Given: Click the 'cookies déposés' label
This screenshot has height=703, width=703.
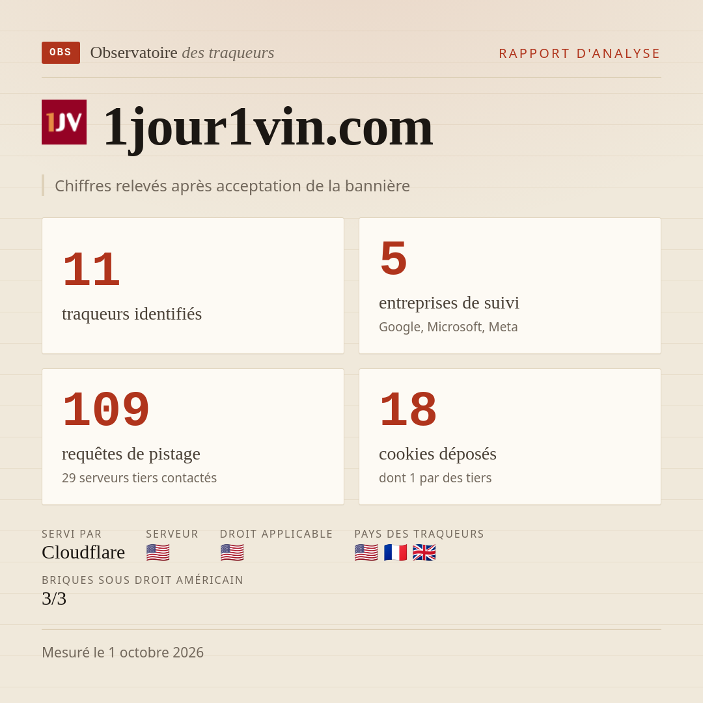Looking at the screenshot, I should tap(437, 454).
